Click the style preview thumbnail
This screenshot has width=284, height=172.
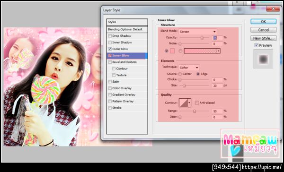(263, 59)
